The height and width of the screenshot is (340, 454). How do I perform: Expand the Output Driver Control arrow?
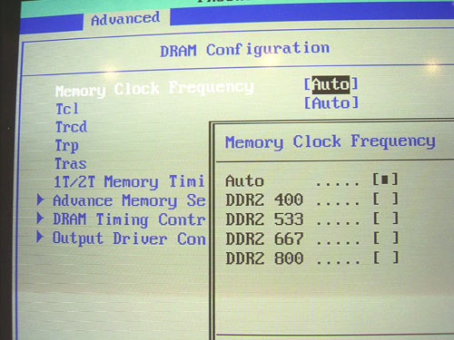(40, 238)
